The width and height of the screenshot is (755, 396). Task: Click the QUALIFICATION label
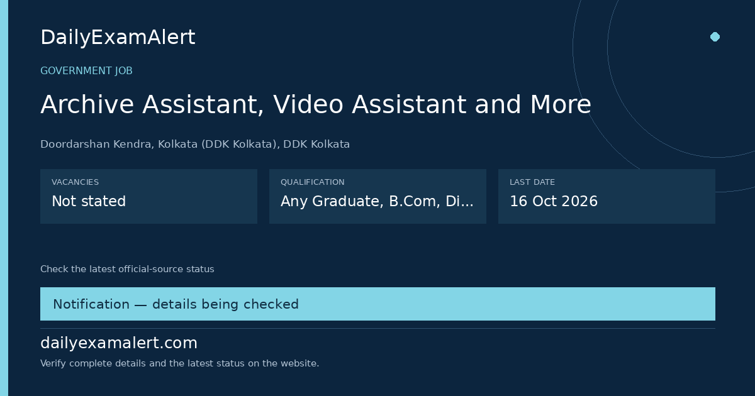[313, 182]
